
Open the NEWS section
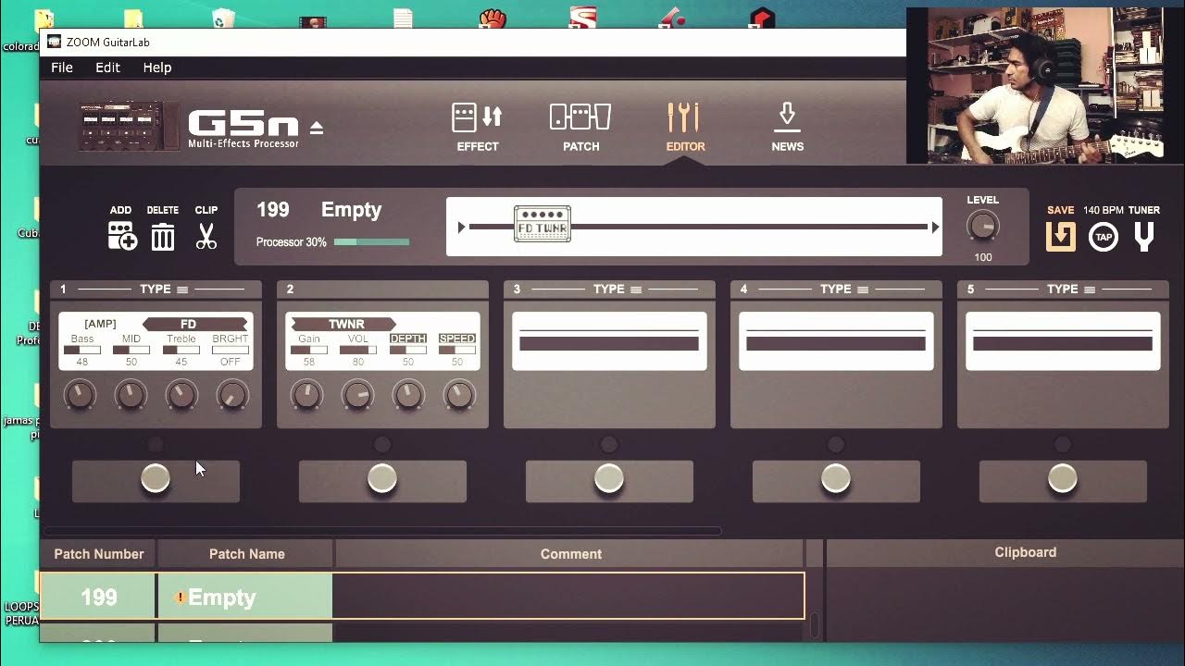pyautogui.click(x=787, y=127)
